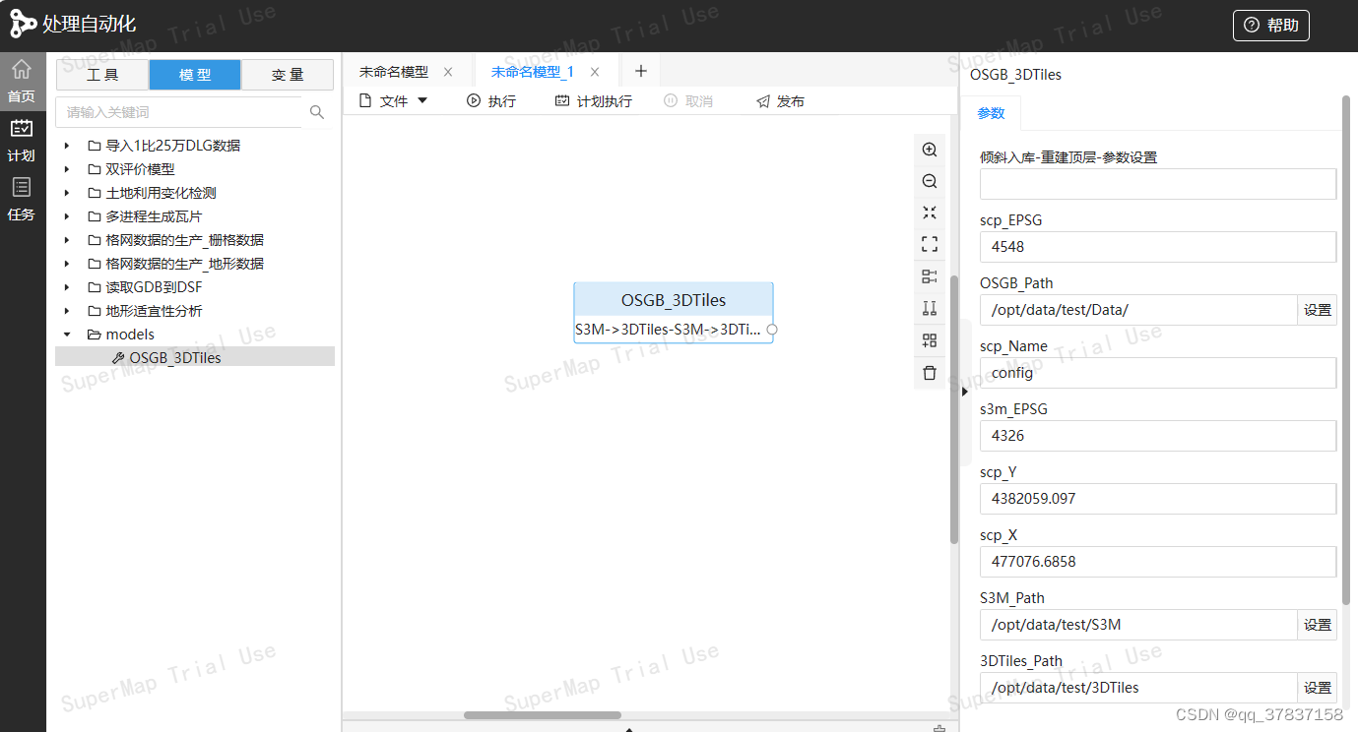This screenshot has height=732, width=1358.
Task: Collapse the right parameter panel arrow
Action: [x=965, y=392]
